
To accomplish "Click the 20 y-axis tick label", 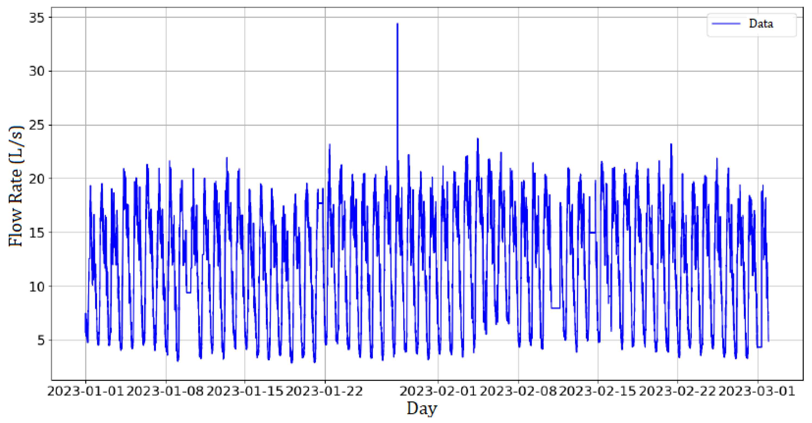I will [x=37, y=178].
